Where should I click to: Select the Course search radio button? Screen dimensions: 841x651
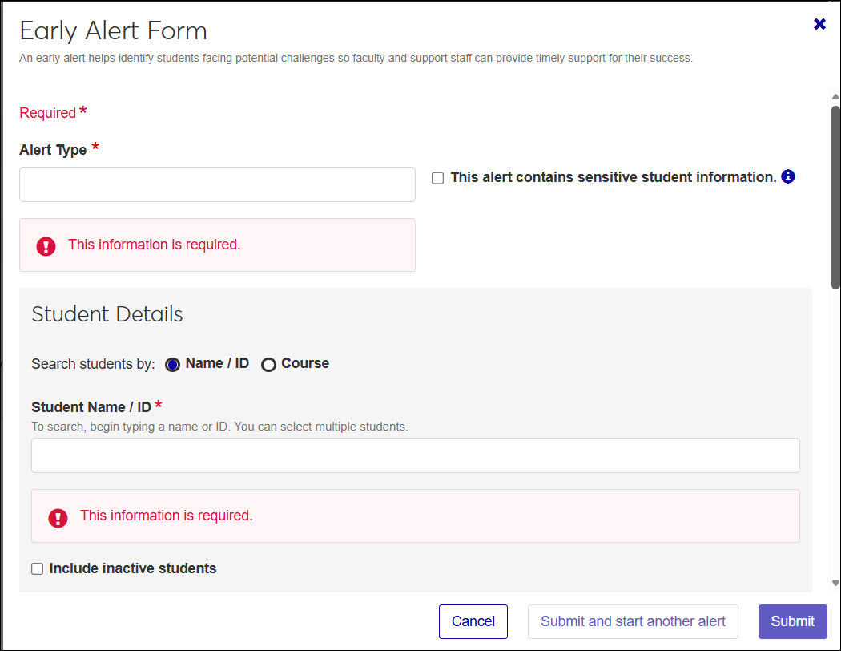[x=268, y=365]
